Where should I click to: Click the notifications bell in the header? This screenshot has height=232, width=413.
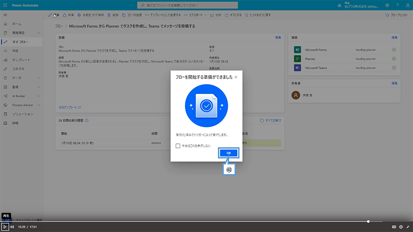339,5
